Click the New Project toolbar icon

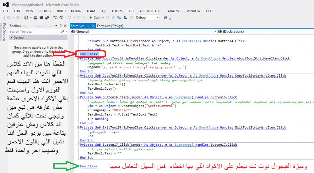point(26,18)
